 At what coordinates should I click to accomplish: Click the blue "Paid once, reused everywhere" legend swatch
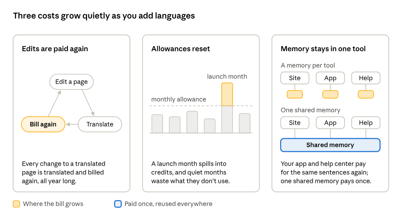click(118, 204)
